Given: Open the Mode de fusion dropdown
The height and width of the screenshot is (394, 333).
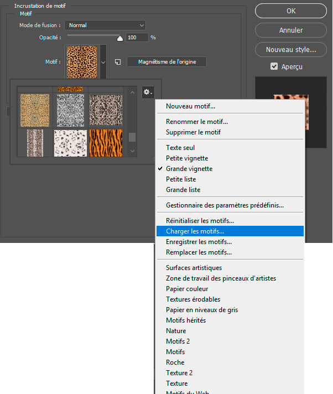Looking at the screenshot, I should click(105, 25).
